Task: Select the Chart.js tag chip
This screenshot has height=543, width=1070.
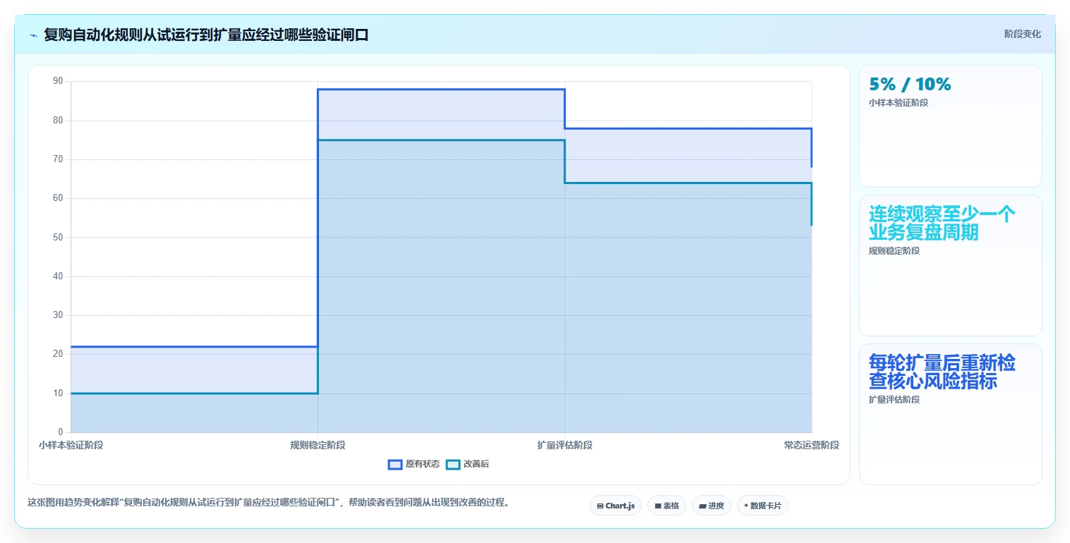Action: coord(615,506)
